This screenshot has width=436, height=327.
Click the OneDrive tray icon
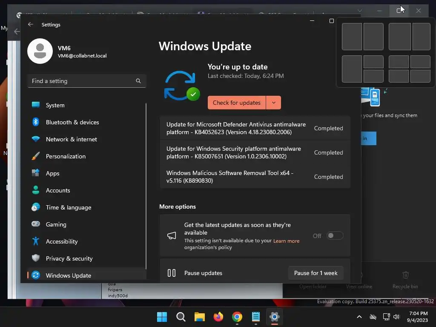[373, 317]
